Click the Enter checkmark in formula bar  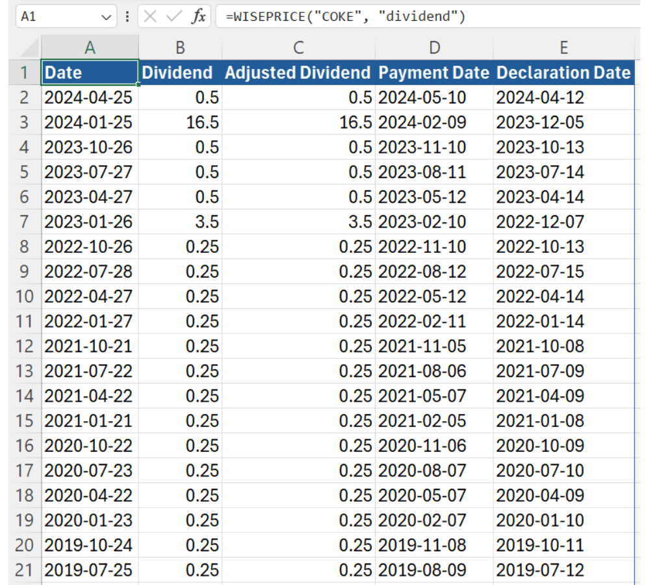coord(174,17)
